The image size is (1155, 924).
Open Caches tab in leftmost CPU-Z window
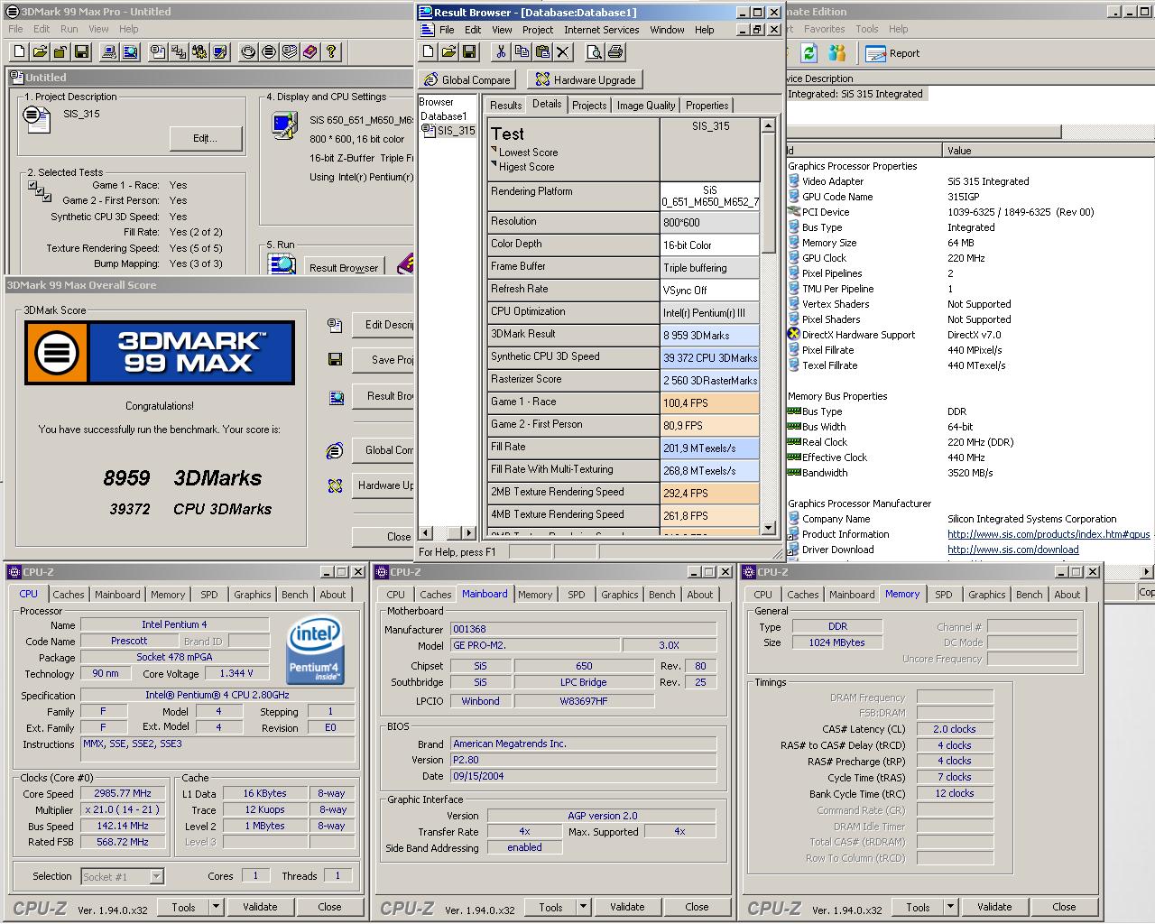coord(69,595)
